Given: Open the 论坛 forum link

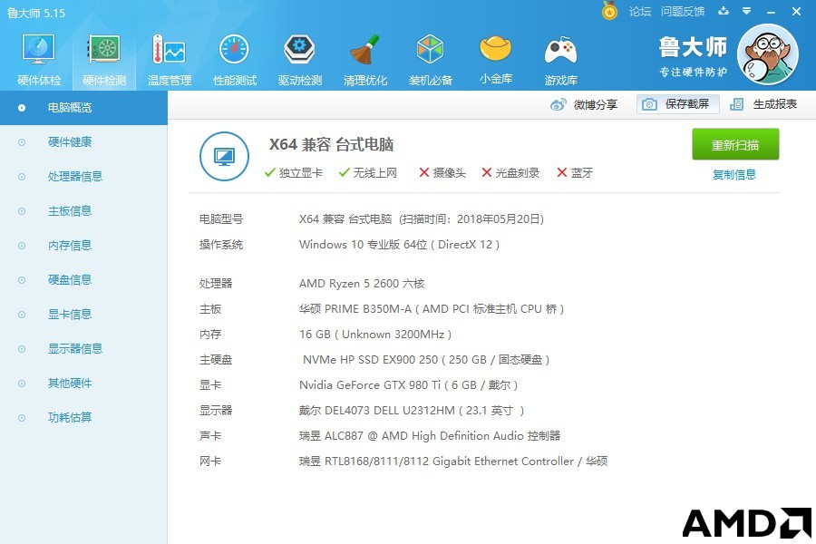Looking at the screenshot, I should coord(640,12).
